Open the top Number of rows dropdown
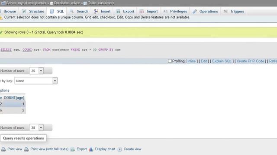This screenshot has width=277, height=155. pos(36,71)
